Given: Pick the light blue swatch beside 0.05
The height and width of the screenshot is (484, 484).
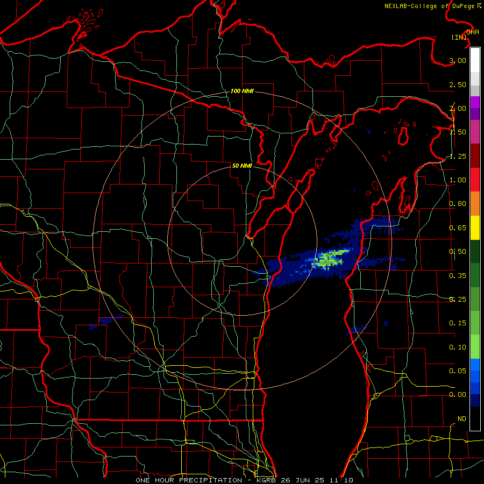Looking at the screenshot, I should pos(475,365).
